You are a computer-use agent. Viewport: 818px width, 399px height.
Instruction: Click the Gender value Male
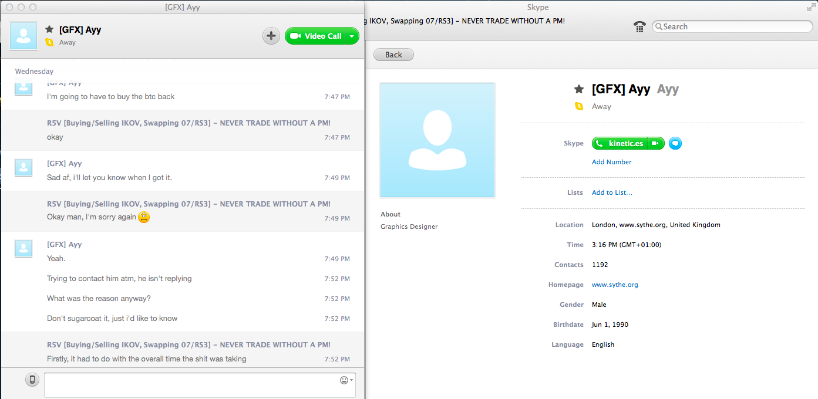tap(599, 305)
